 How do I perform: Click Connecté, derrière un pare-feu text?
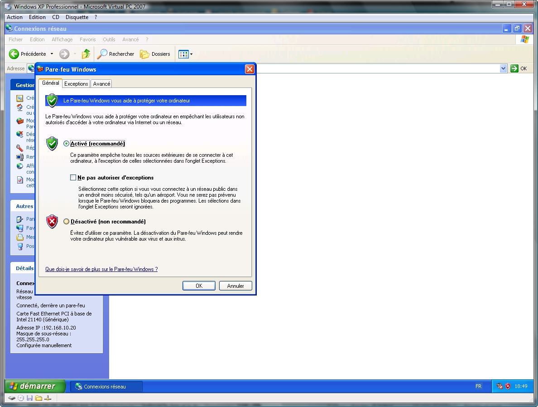tap(50, 305)
